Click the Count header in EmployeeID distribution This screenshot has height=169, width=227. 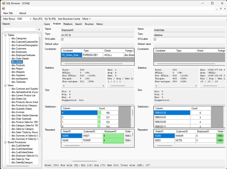pos(108,108)
